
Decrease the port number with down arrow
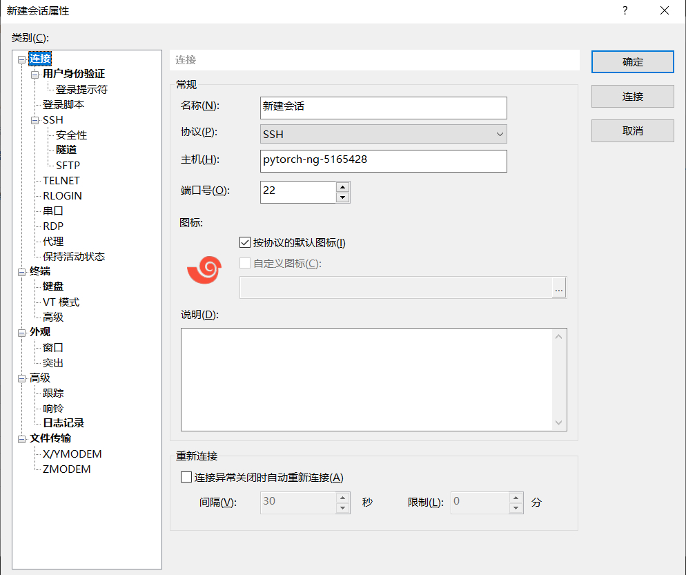(x=342, y=197)
